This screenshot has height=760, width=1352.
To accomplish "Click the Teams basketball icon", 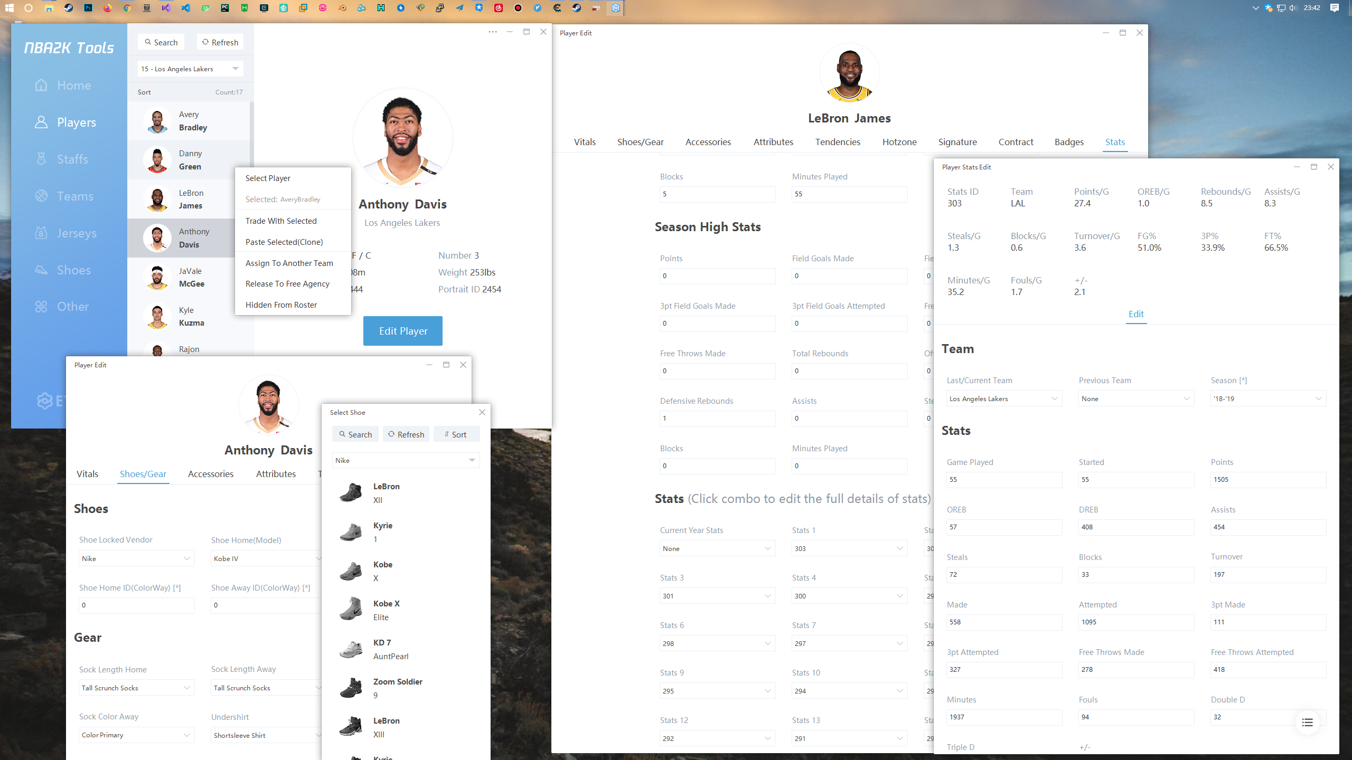I will (x=41, y=196).
